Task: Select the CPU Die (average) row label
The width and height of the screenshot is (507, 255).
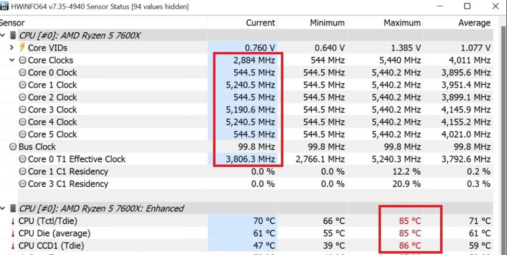Action: click(54, 233)
